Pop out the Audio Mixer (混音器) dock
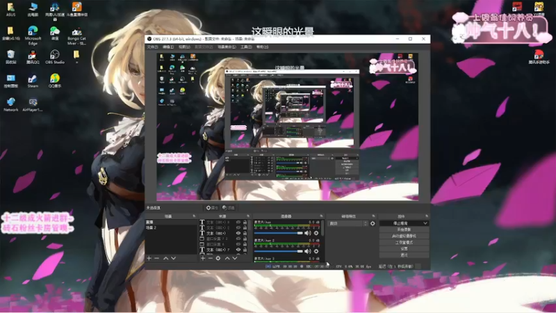Screen dimensions: 556x313 click(321, 216)
